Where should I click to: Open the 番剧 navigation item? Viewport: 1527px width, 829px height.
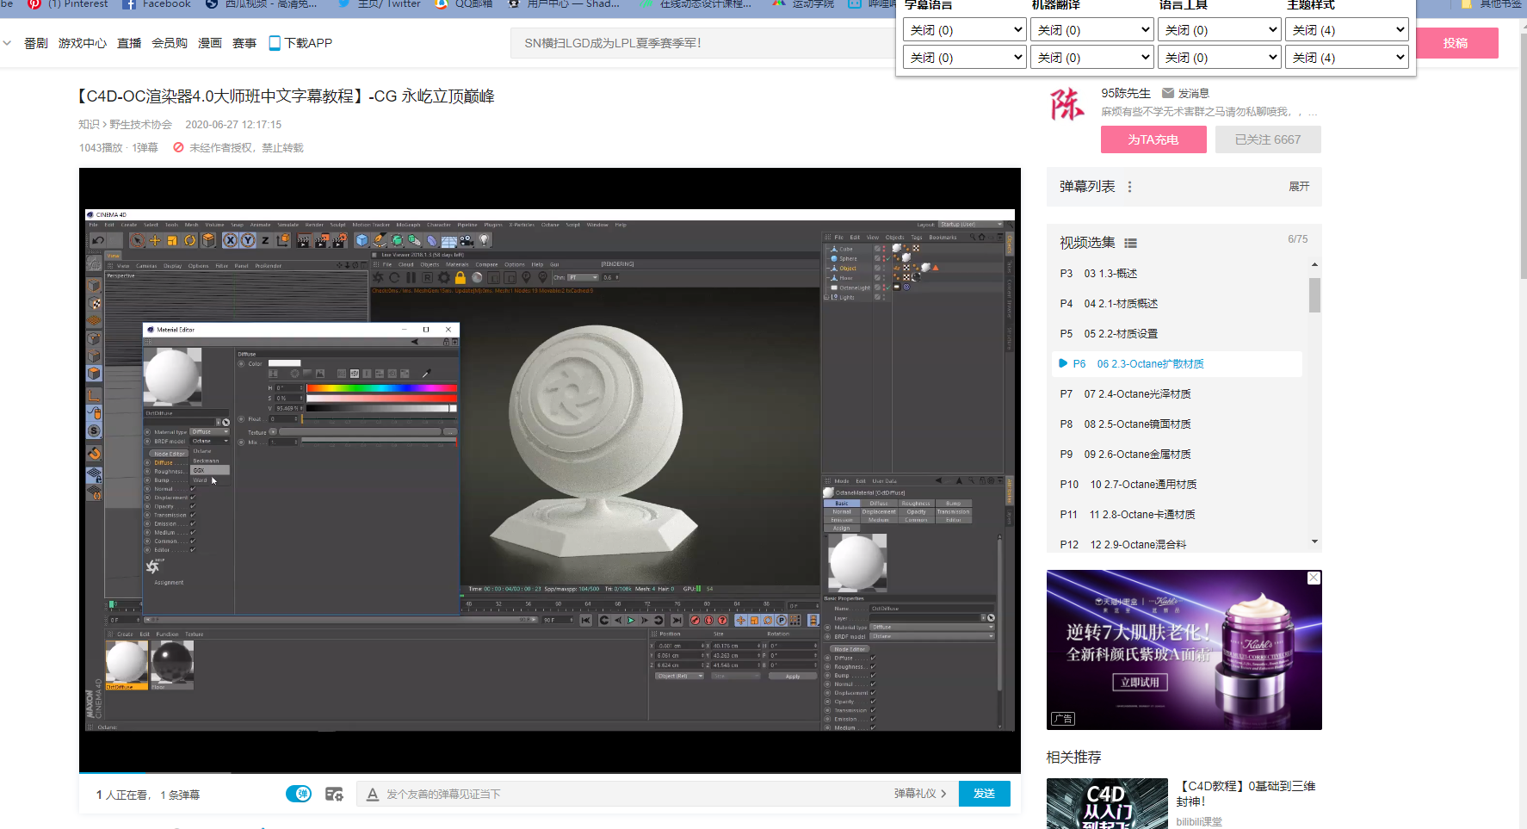point(36,43)
